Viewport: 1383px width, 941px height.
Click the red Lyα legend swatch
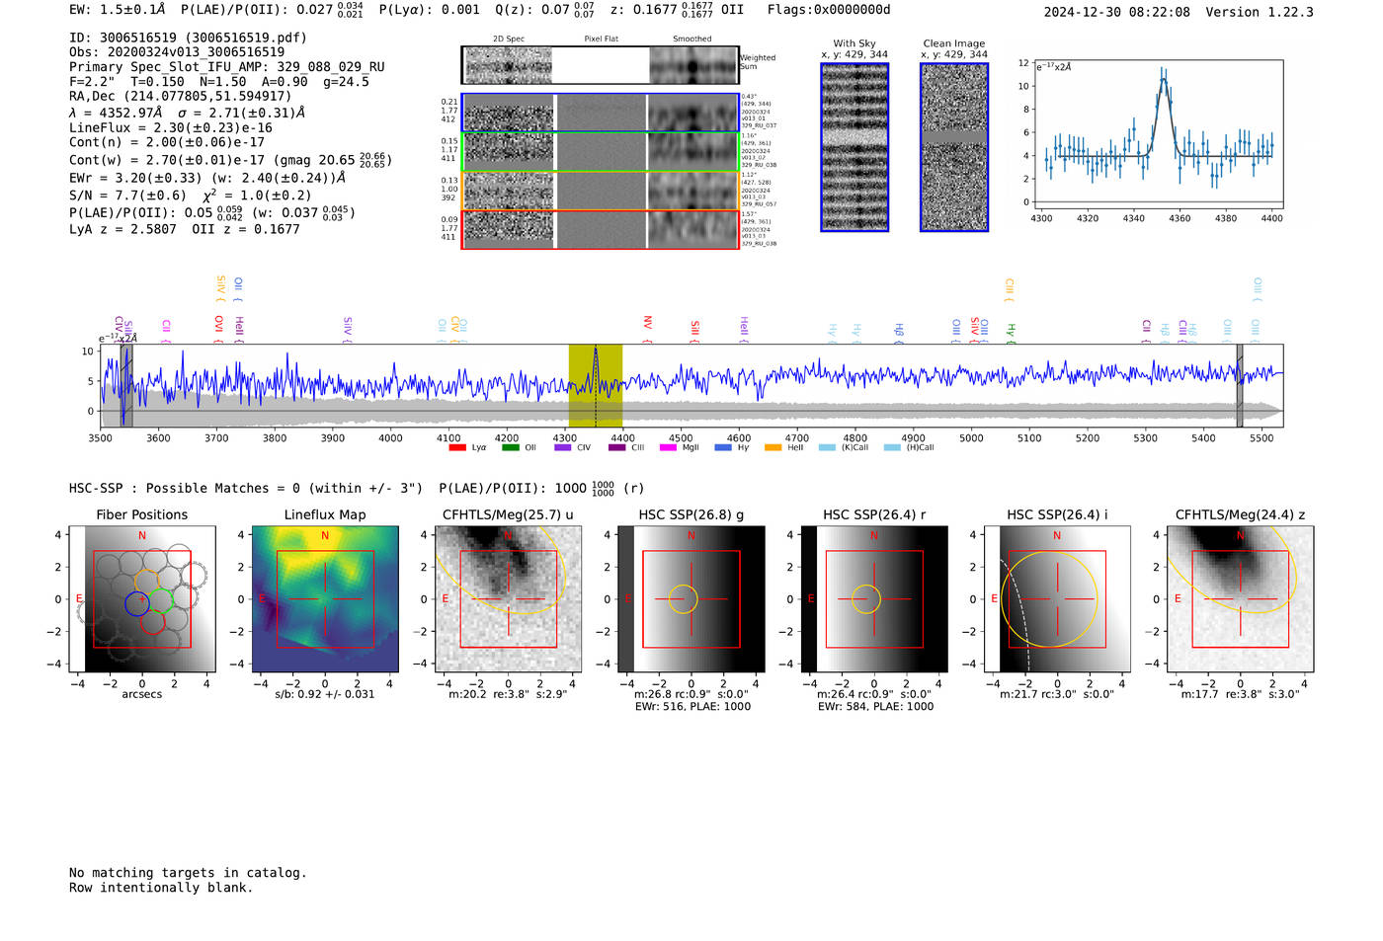(x=457, y=447)
